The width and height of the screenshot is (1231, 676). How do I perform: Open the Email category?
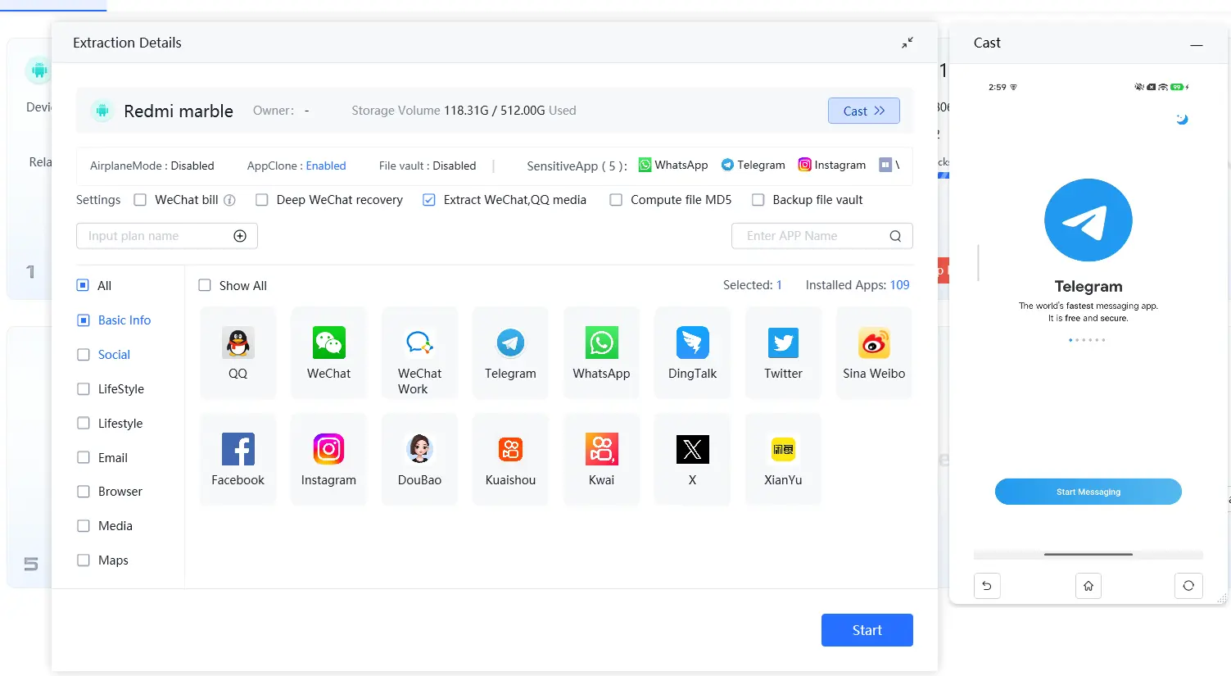[x=113, y=458]
